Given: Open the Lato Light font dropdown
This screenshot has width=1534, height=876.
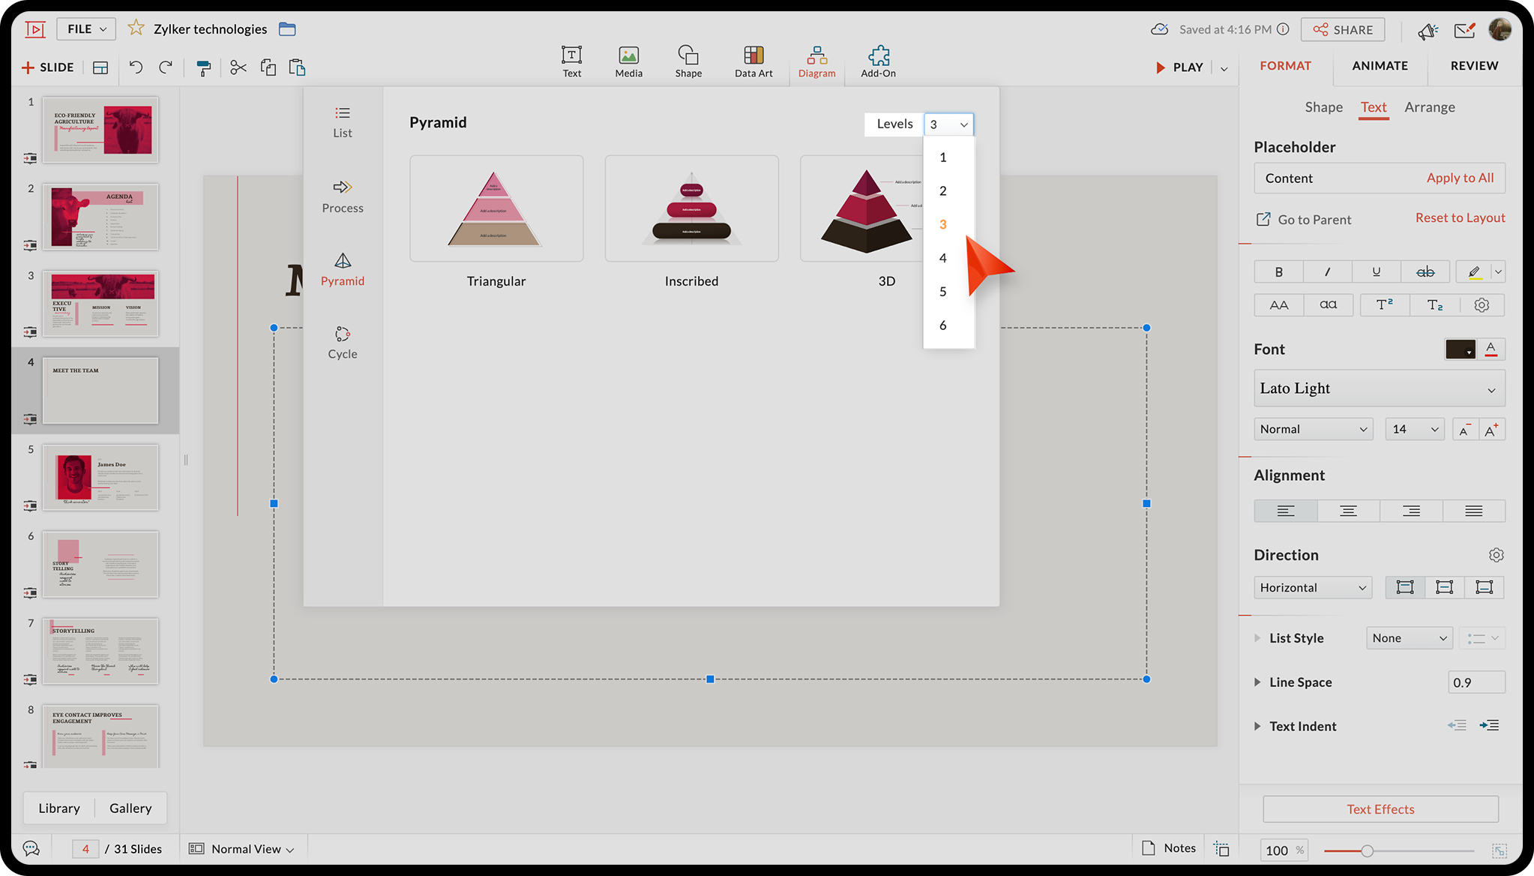Looking at the screenshot, I should click(x=1379, y=388).
